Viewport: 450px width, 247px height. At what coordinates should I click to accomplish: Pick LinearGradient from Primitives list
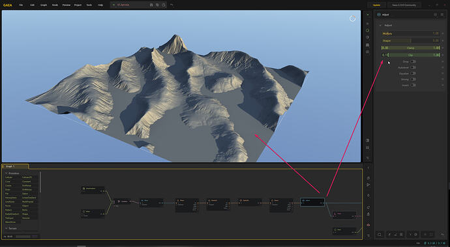[x=29, y=198]
